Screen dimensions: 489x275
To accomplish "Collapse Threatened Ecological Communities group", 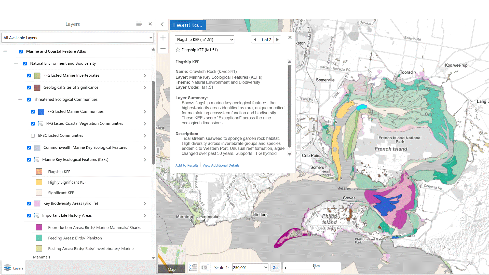I will [20, 99].
